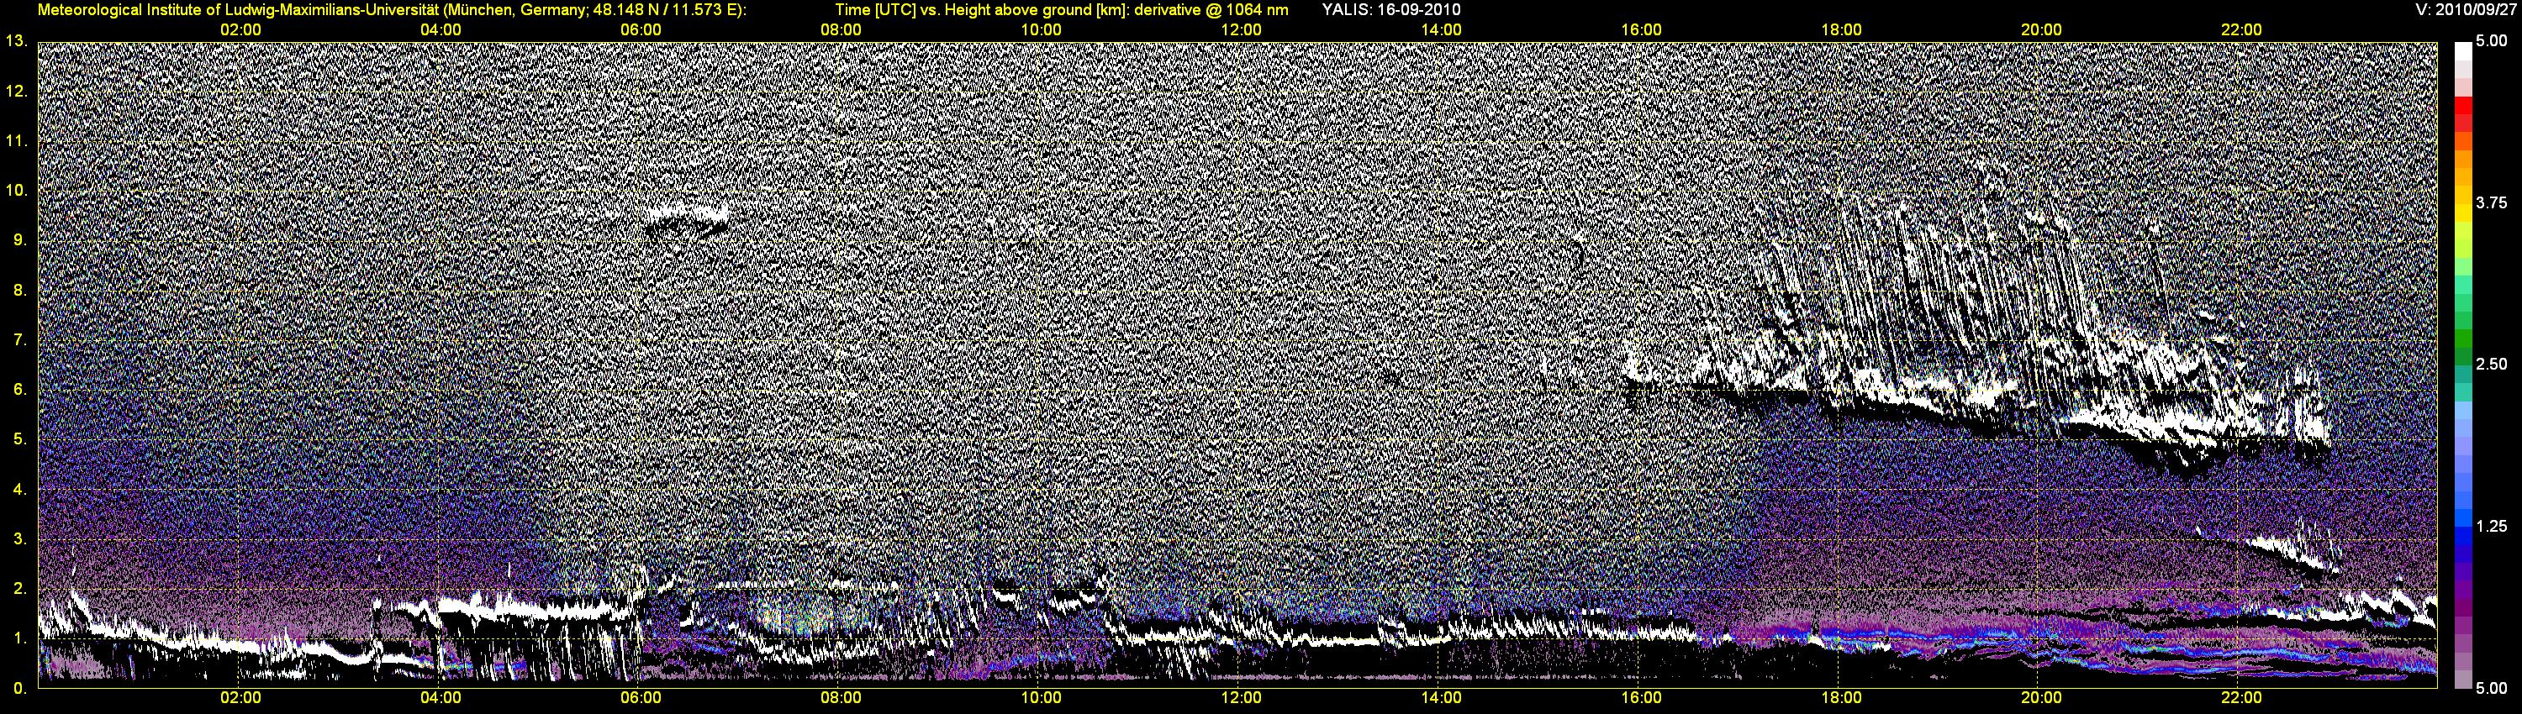The image size is (2522, 714).
Task: Click the 4. km height axis label
Action: click(x=19, y=489)
